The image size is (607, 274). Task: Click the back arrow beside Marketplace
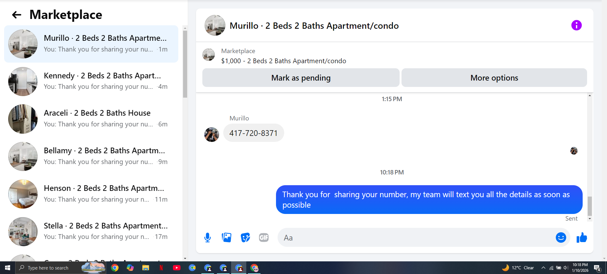pos(16,15)
